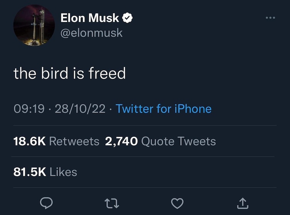Screen dimensions: 290x215
Task: Open the 'Twitter for iPhone' source link
Action: [164, 109]
